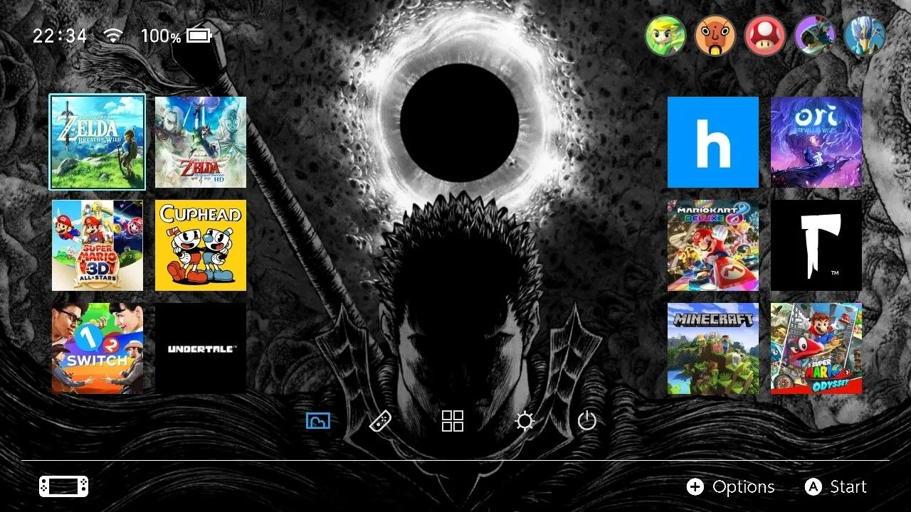This screenshot has height=512, width=911.
Task: Open the Undertale game tile
Action: click(201, 348)
